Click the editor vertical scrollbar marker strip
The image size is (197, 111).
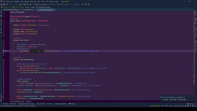[x=194, y=55]
